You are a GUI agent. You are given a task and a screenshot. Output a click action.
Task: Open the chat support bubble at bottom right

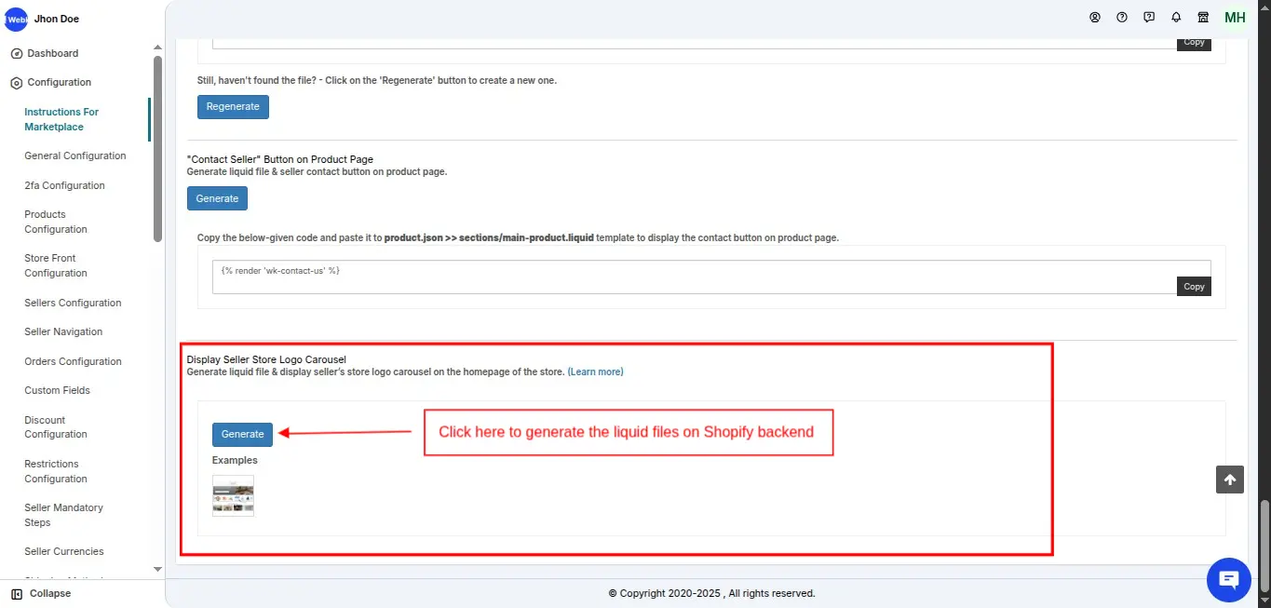click(x=1228, y=579)
